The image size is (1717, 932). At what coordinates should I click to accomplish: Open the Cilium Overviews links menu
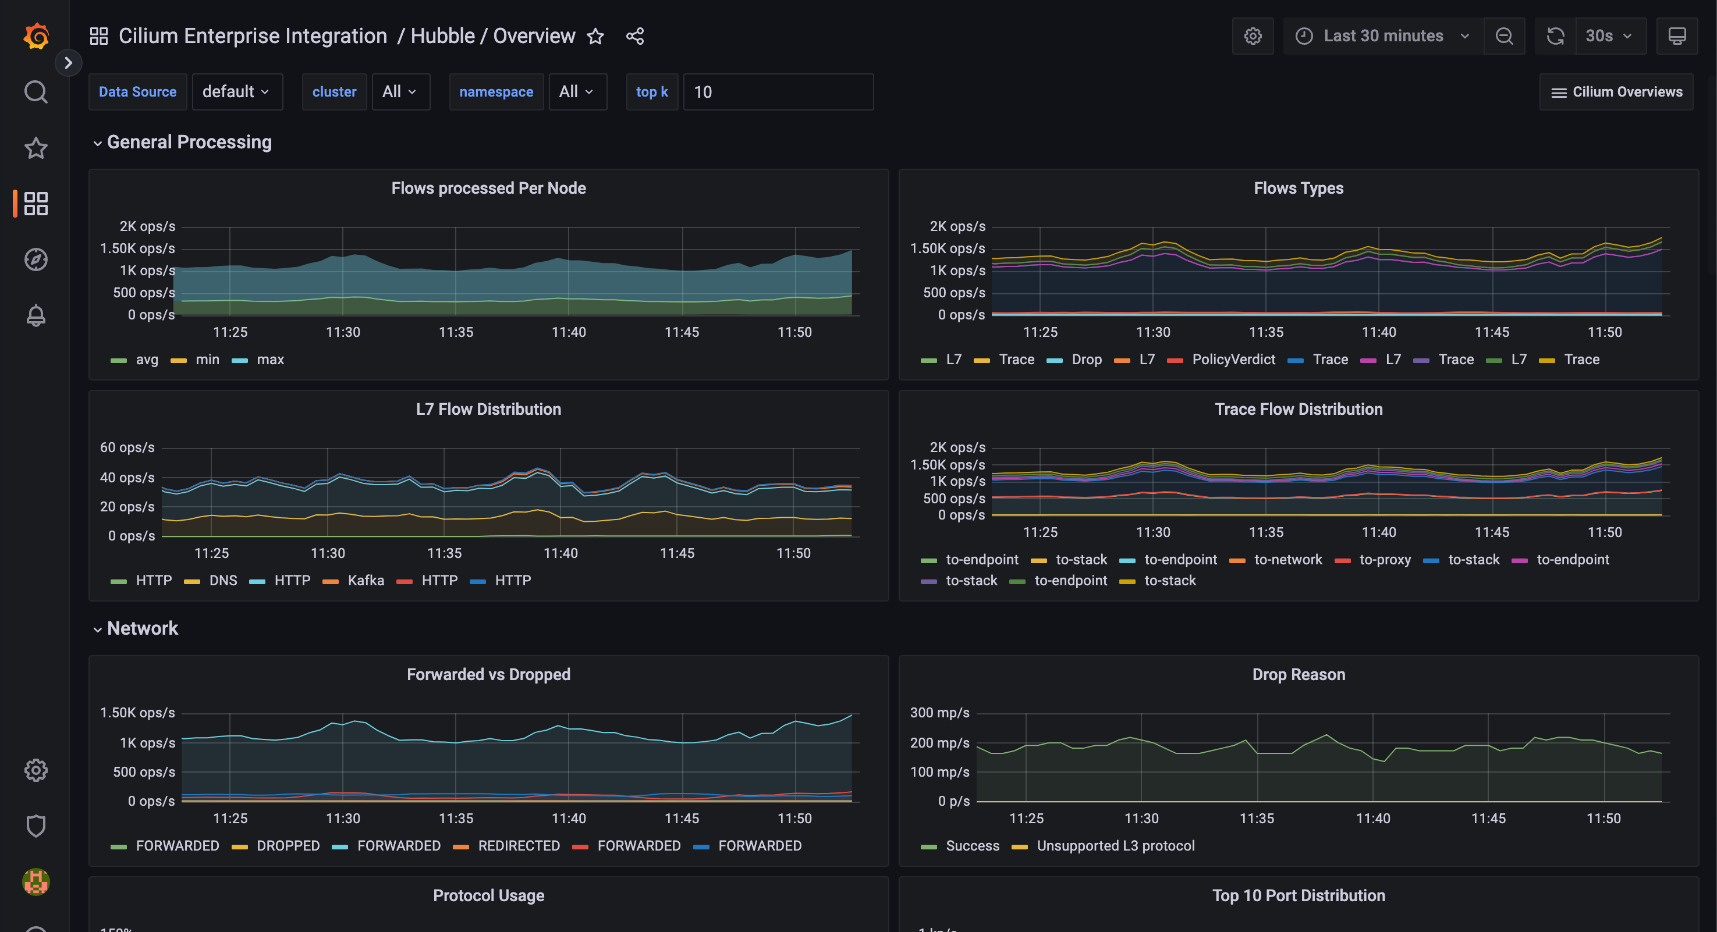(x=1616, y=92)
